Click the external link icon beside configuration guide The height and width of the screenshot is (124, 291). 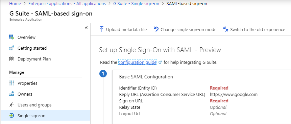(161, 63)
